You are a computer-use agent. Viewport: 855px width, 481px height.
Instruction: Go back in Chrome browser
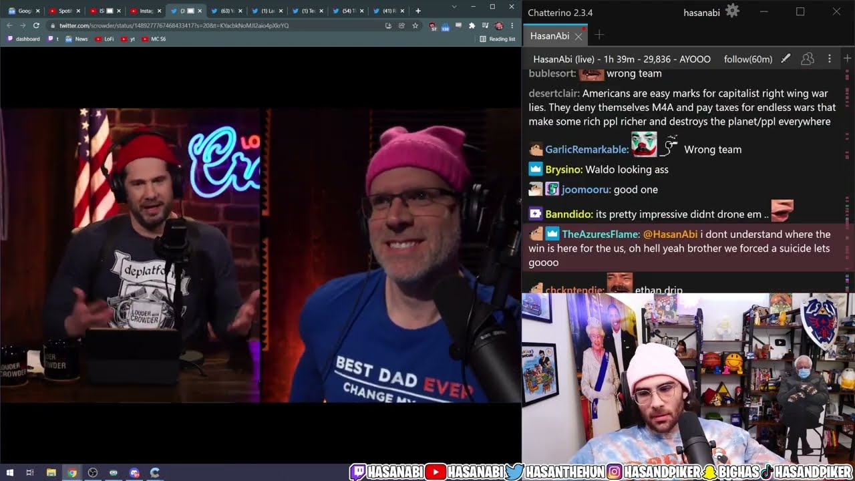point(9,25)
